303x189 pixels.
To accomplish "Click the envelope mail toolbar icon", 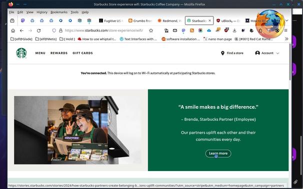I will [x=175, y=30].
